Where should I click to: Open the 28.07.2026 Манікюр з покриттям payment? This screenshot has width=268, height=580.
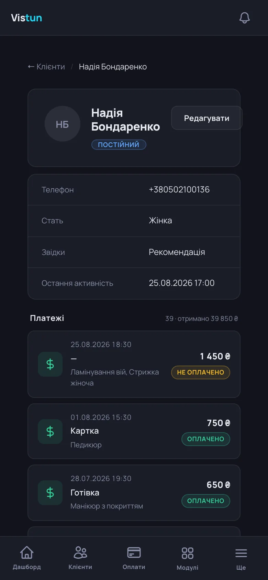134,493
